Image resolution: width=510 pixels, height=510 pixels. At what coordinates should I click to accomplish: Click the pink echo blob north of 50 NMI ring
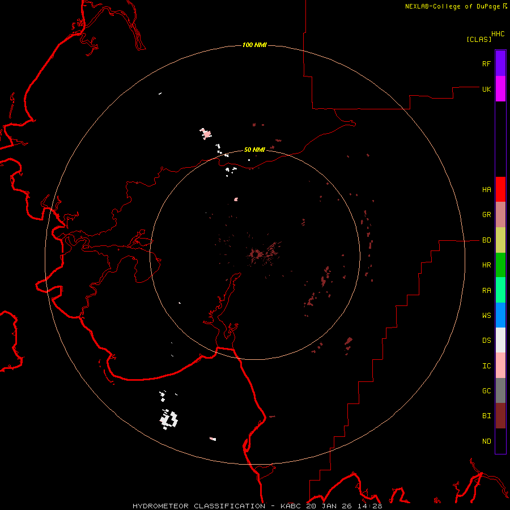pos(206,133)
